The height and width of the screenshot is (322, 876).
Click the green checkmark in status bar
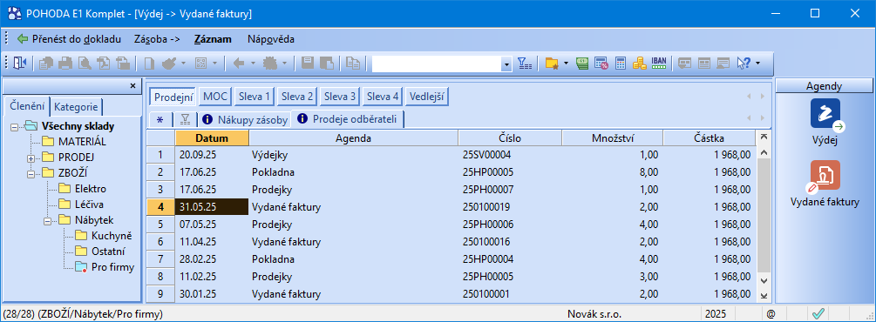[819, 313]
